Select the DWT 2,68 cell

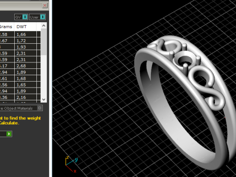coord(26,66)
